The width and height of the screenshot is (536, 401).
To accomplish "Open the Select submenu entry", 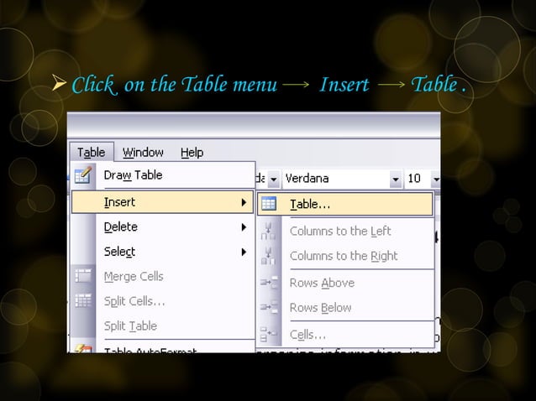I will [162, 252].
